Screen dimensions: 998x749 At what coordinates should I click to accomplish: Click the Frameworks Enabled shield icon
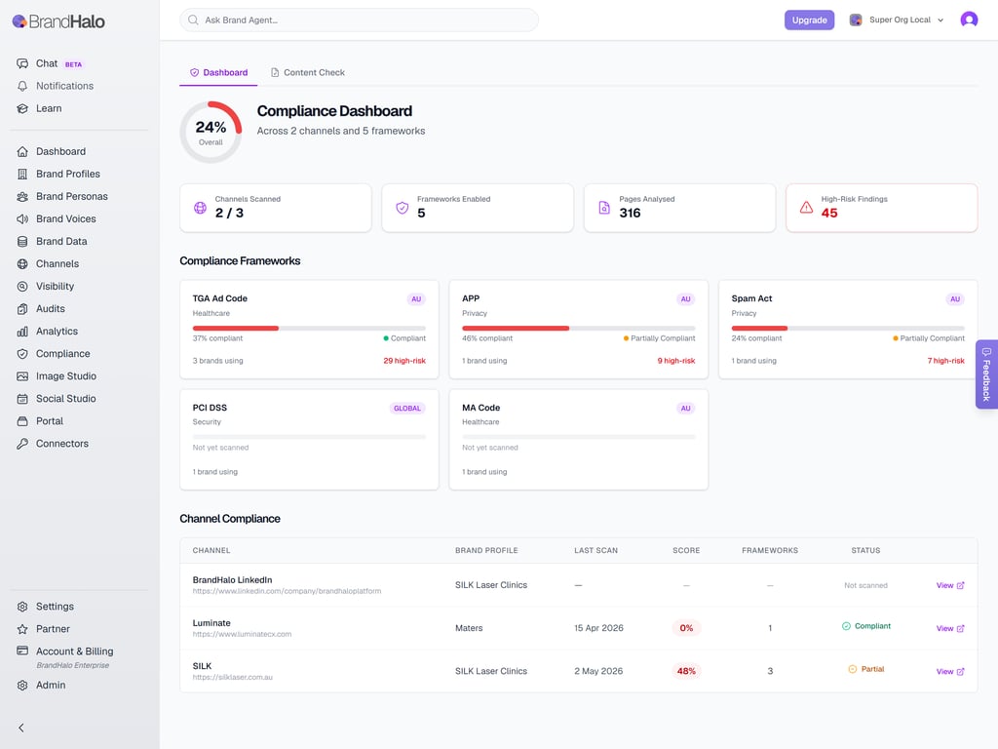coord(403,208)
